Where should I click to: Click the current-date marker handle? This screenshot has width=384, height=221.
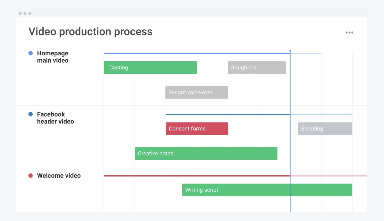pyautogui.click(x=290, y=51)
